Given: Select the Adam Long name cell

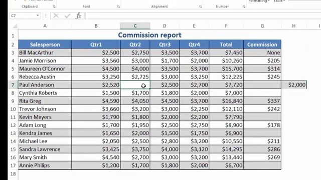Looking at the screenshot, I should point(45,125).
